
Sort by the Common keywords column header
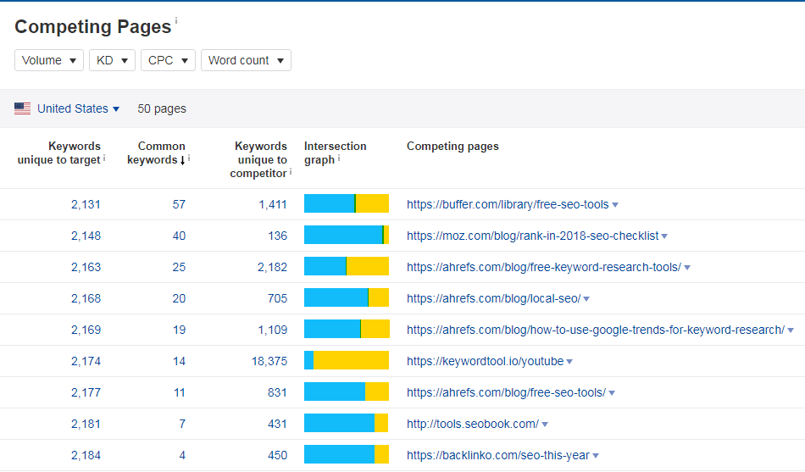(156, 153)
